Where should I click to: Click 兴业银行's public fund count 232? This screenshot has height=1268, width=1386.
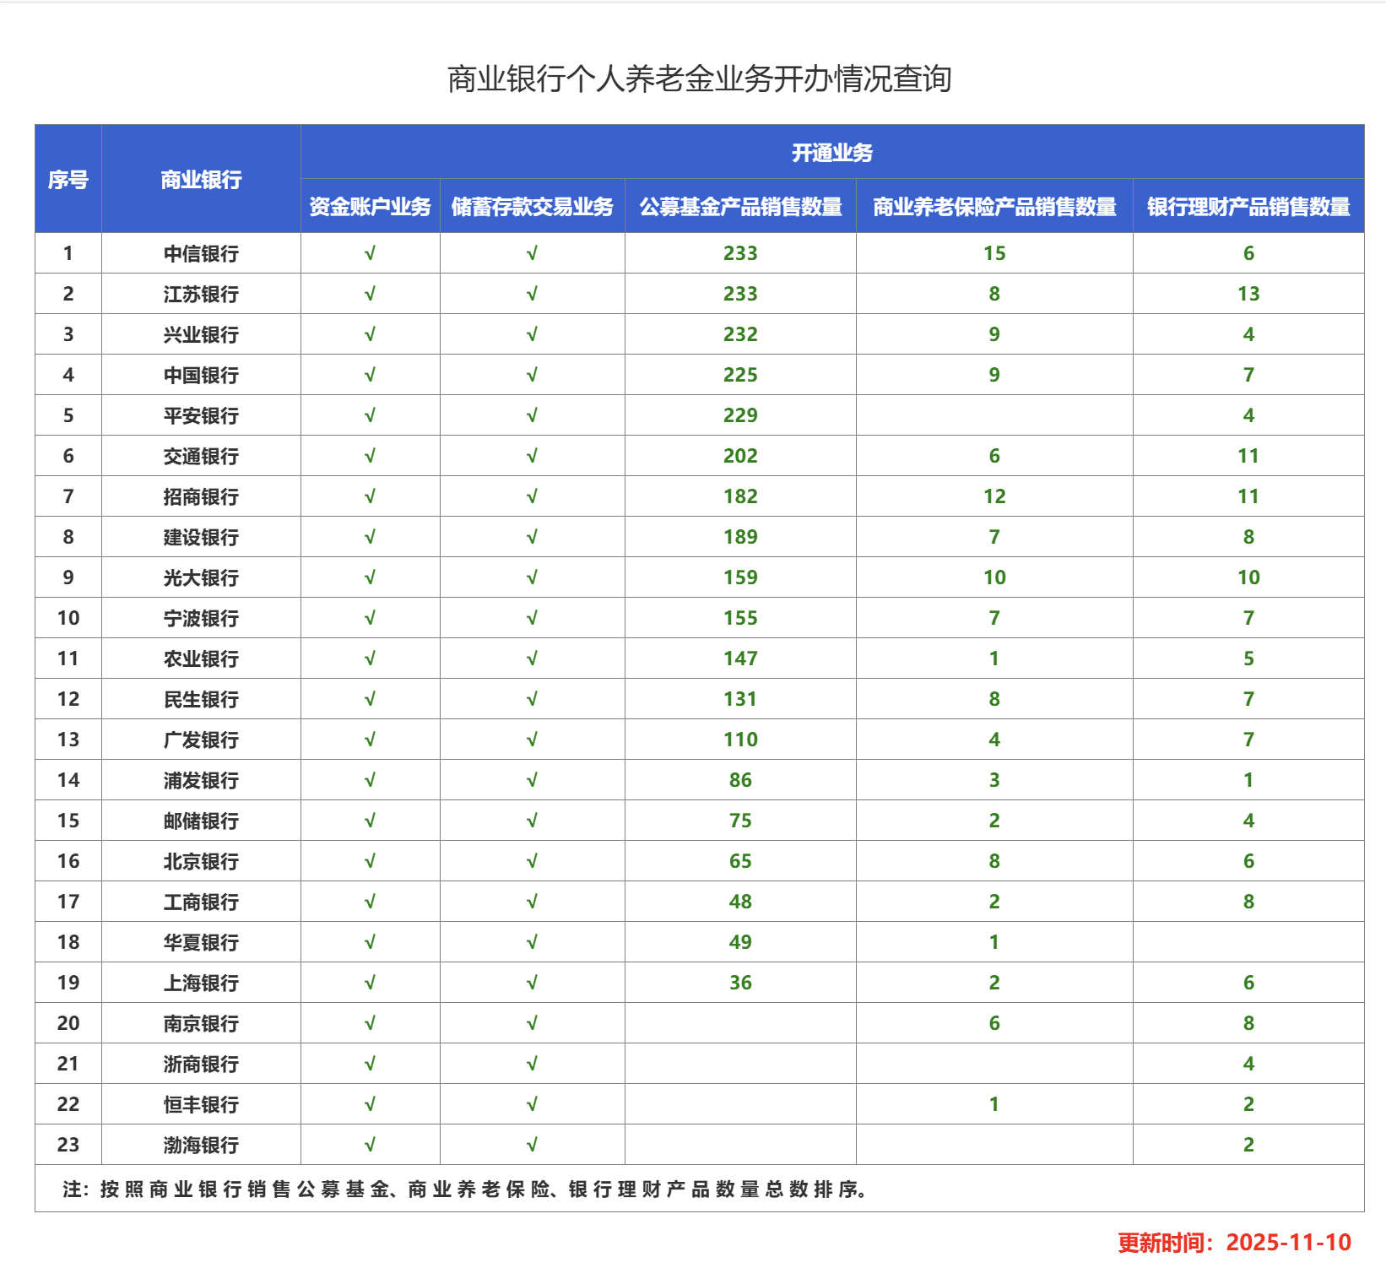click(740, 334)
